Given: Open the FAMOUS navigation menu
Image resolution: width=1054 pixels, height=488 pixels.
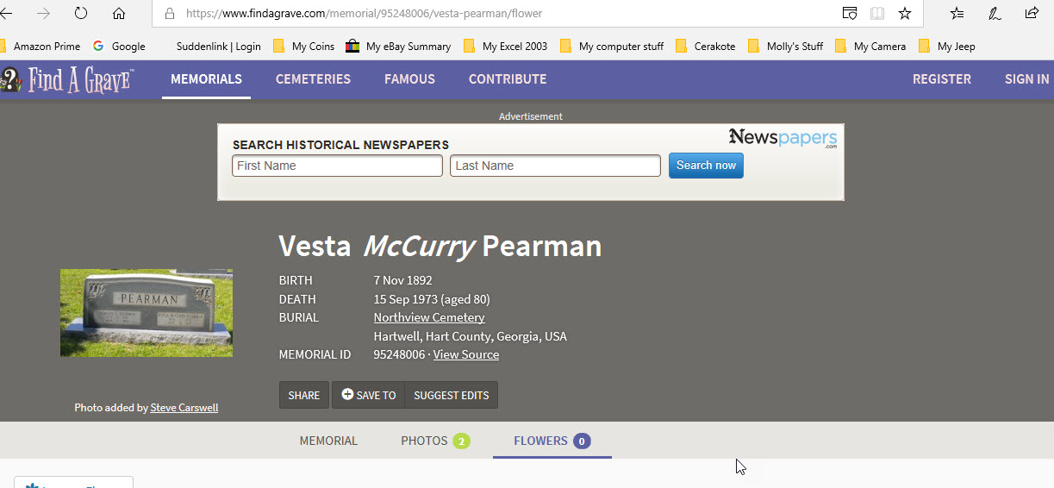Looking at the screenshot, I should (409, 79).
